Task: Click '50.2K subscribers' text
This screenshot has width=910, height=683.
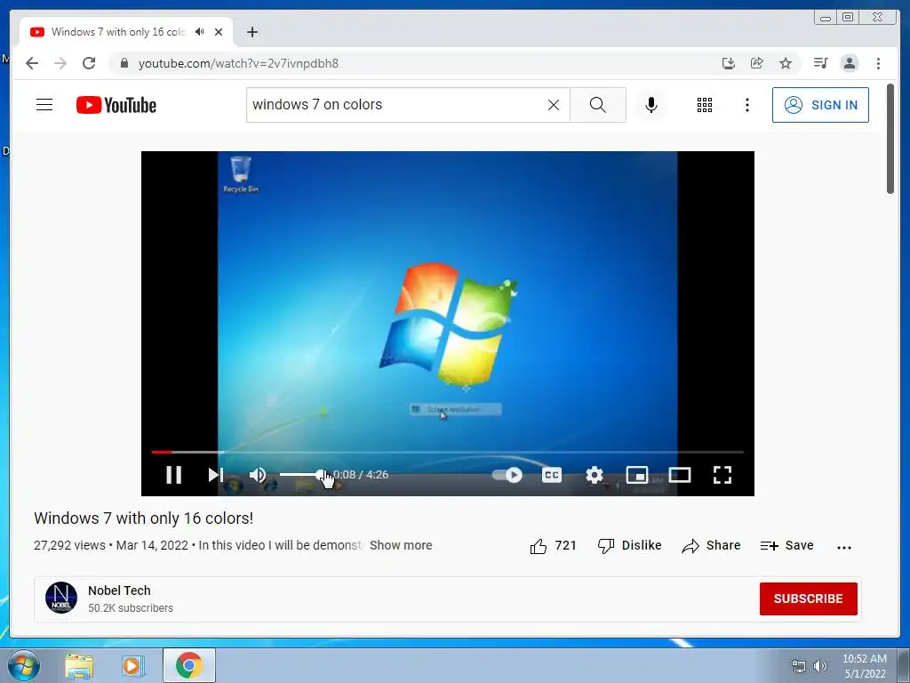Action: tap(131, 608)
